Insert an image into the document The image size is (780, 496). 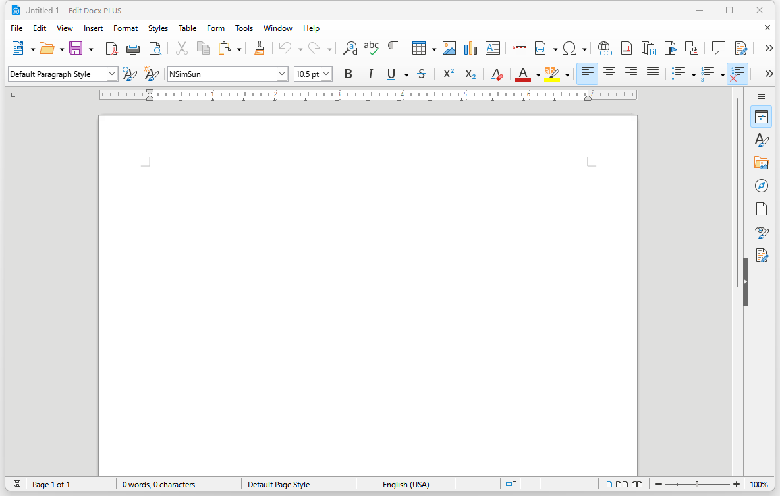[x=449, y=48]
